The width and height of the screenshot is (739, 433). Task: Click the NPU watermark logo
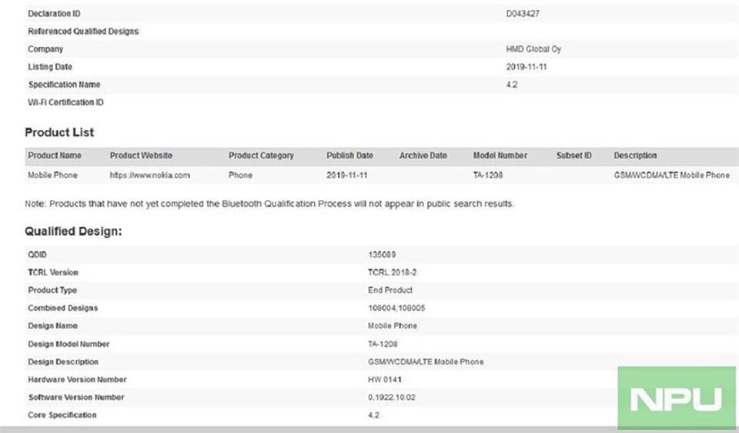coord(677,398)
